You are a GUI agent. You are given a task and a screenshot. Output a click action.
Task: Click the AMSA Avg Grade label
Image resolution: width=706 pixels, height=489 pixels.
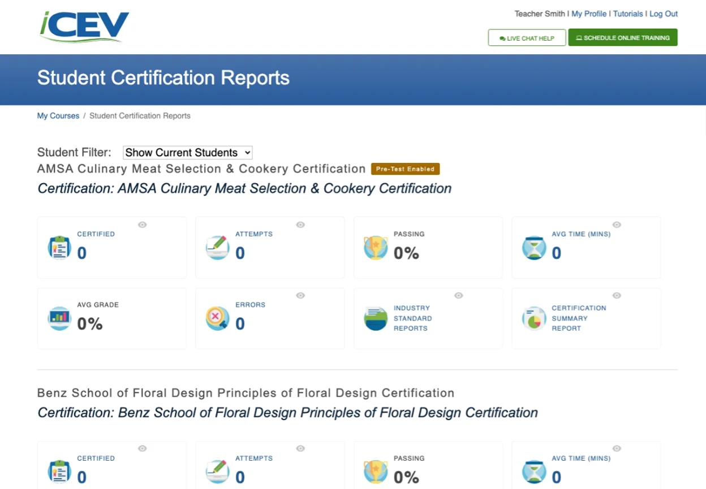pyautogui.click(x=98, y=305)
